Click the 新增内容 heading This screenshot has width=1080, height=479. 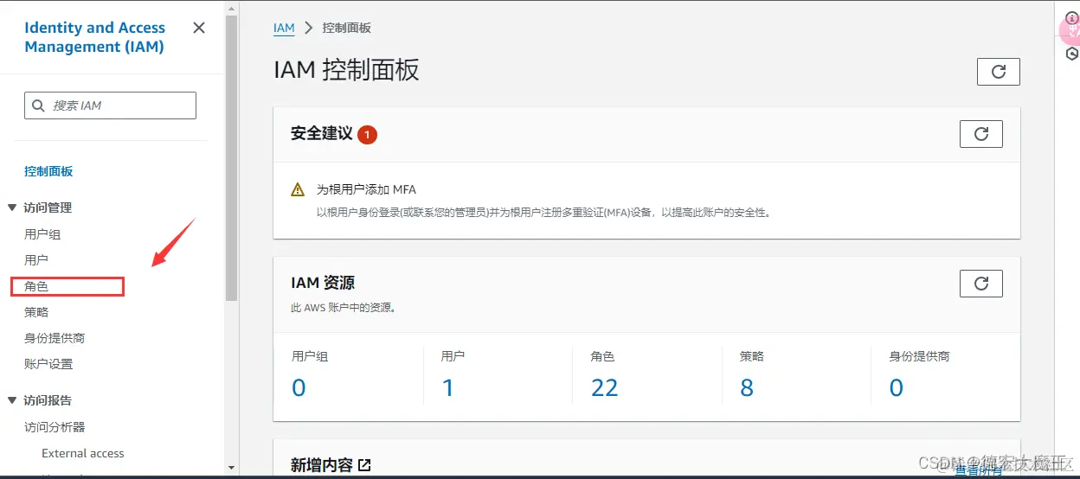322,465
